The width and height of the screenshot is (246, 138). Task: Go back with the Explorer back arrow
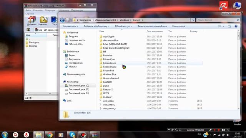pyautogui.click(x=62, y=20)
